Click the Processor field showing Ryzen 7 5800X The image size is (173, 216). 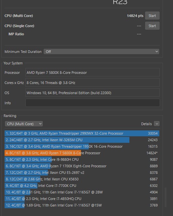click(93, 73)
